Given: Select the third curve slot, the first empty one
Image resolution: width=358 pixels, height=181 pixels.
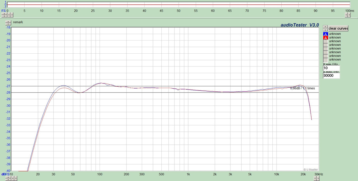Looking at the screenshot, I should coord(326,41).
